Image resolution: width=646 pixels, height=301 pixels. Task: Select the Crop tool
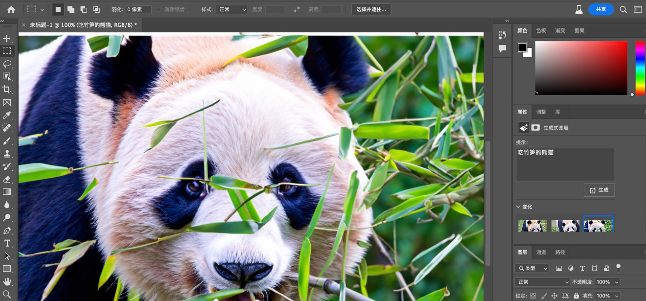point(7,89)
